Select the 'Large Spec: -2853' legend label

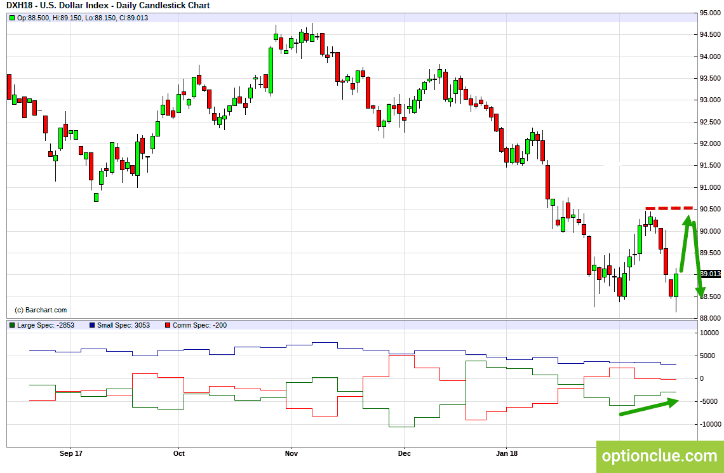click(45, 325)
